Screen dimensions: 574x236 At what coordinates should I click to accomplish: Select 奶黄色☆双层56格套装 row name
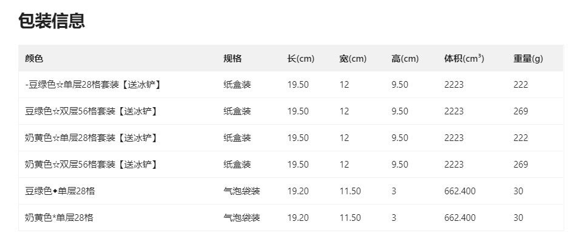[91, 165]
